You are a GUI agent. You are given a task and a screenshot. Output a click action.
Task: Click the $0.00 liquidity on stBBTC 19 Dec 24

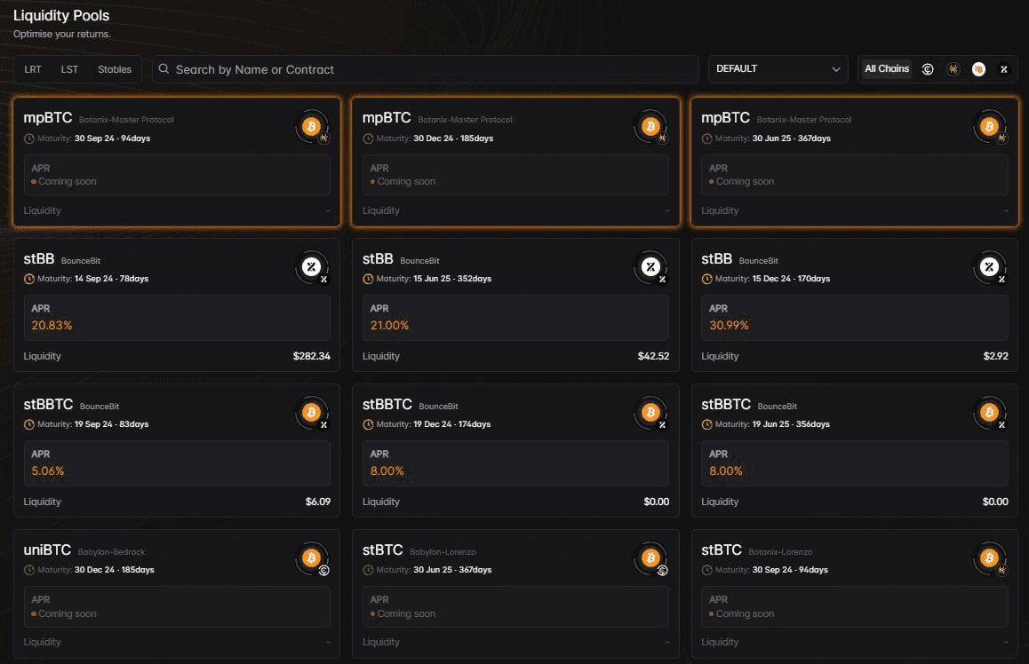coord(657,502)
